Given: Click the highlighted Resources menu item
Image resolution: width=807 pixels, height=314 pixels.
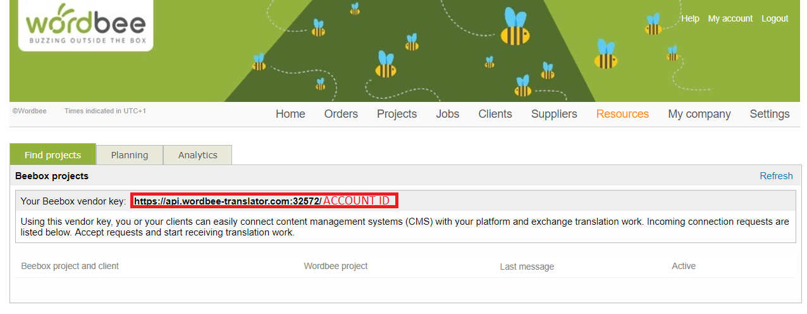Looking at the screenshot, I should tap(622, 114).
